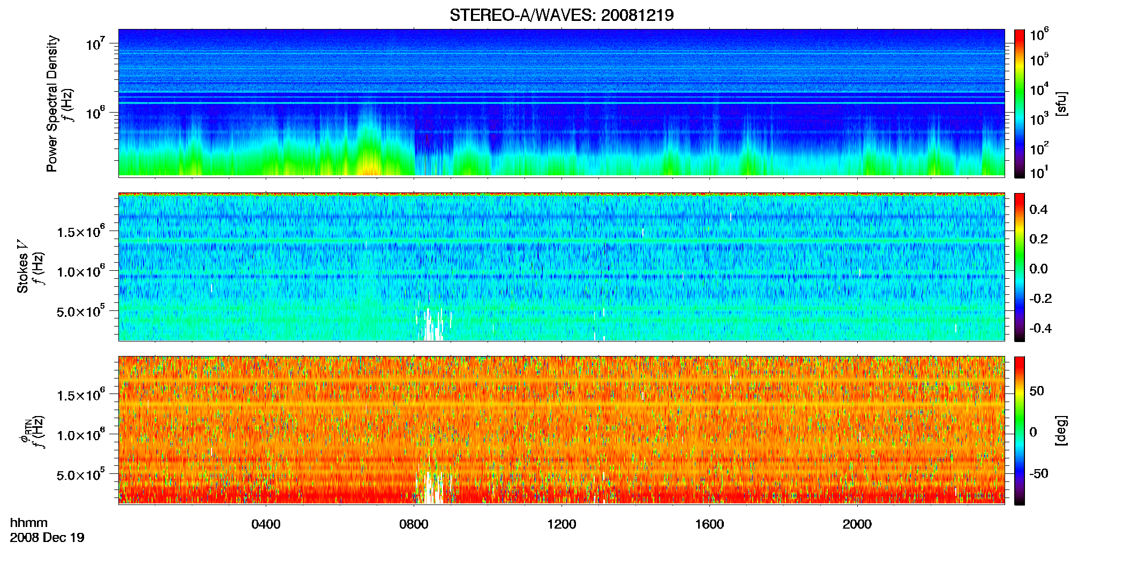Select the Power Spectral Density axis label
Screen dimensions: 1123x579
(x=52, y=103)
